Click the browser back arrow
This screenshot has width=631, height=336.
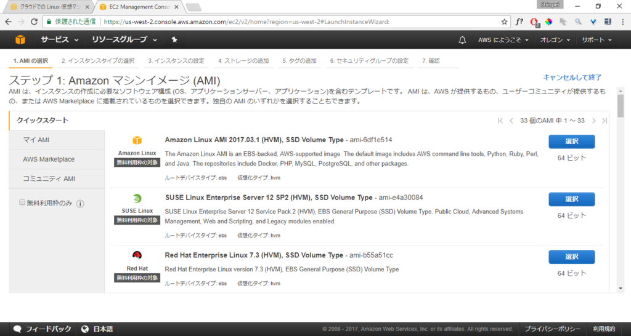(9, 22)
